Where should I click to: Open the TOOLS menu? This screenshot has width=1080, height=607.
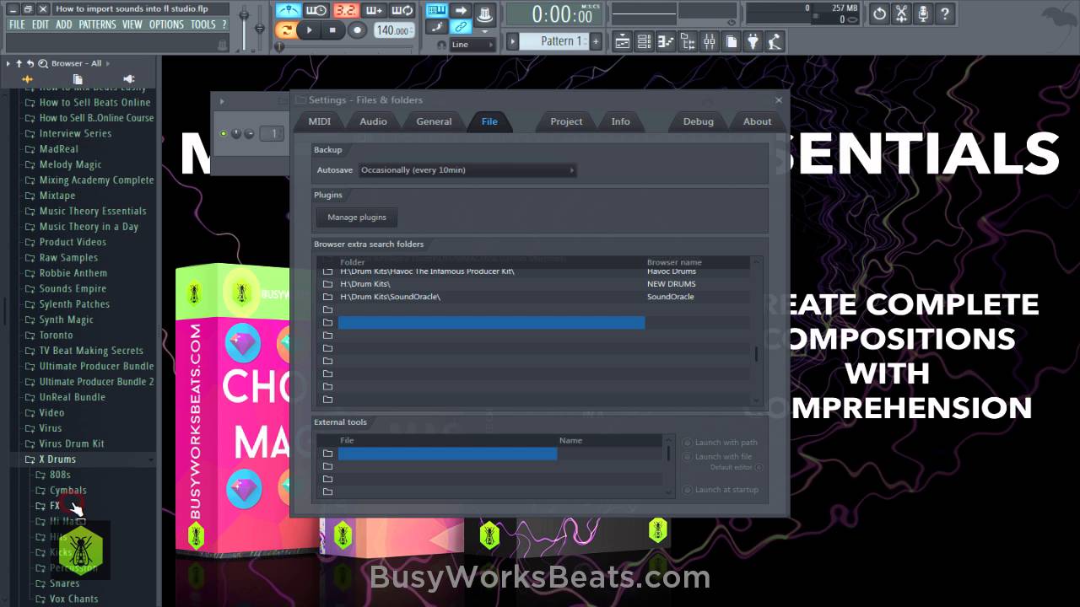[x=202, y=24]
